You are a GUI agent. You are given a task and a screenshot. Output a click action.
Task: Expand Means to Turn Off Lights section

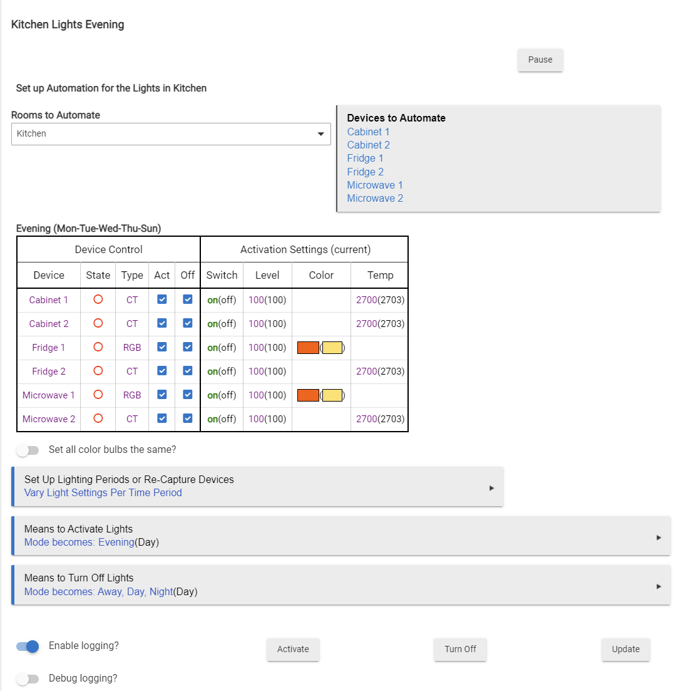tap(341, 585)
